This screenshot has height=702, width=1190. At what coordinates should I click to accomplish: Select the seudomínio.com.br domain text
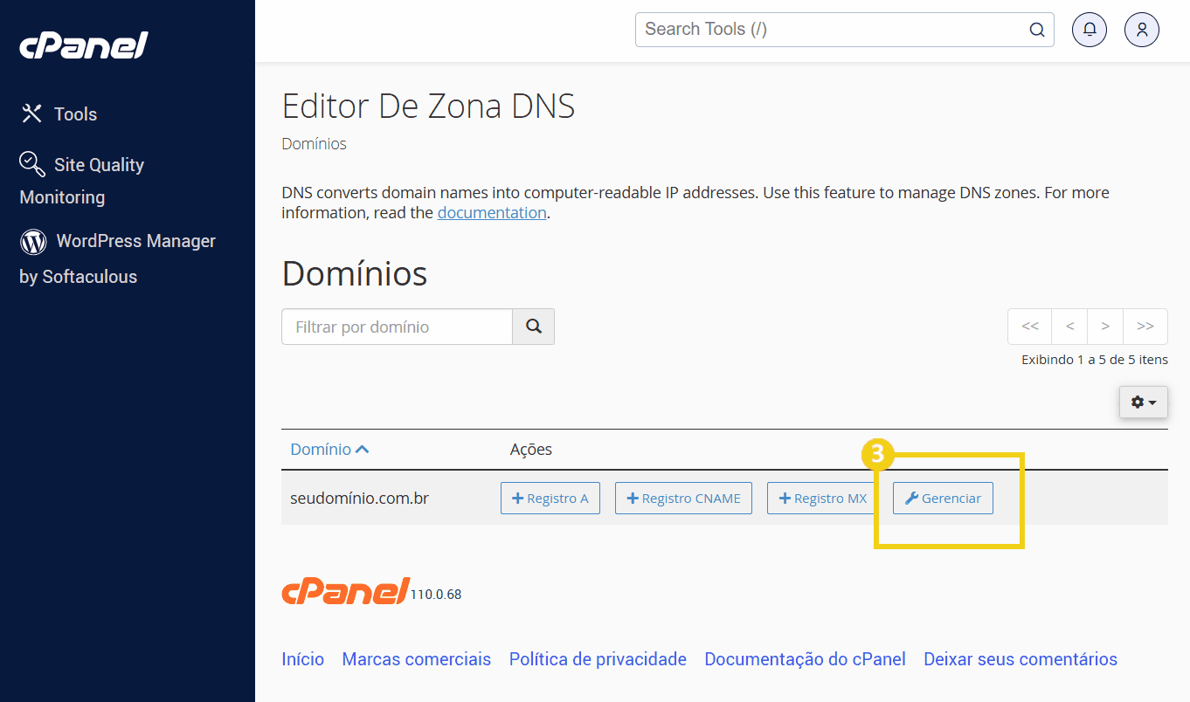click(359, 499)
